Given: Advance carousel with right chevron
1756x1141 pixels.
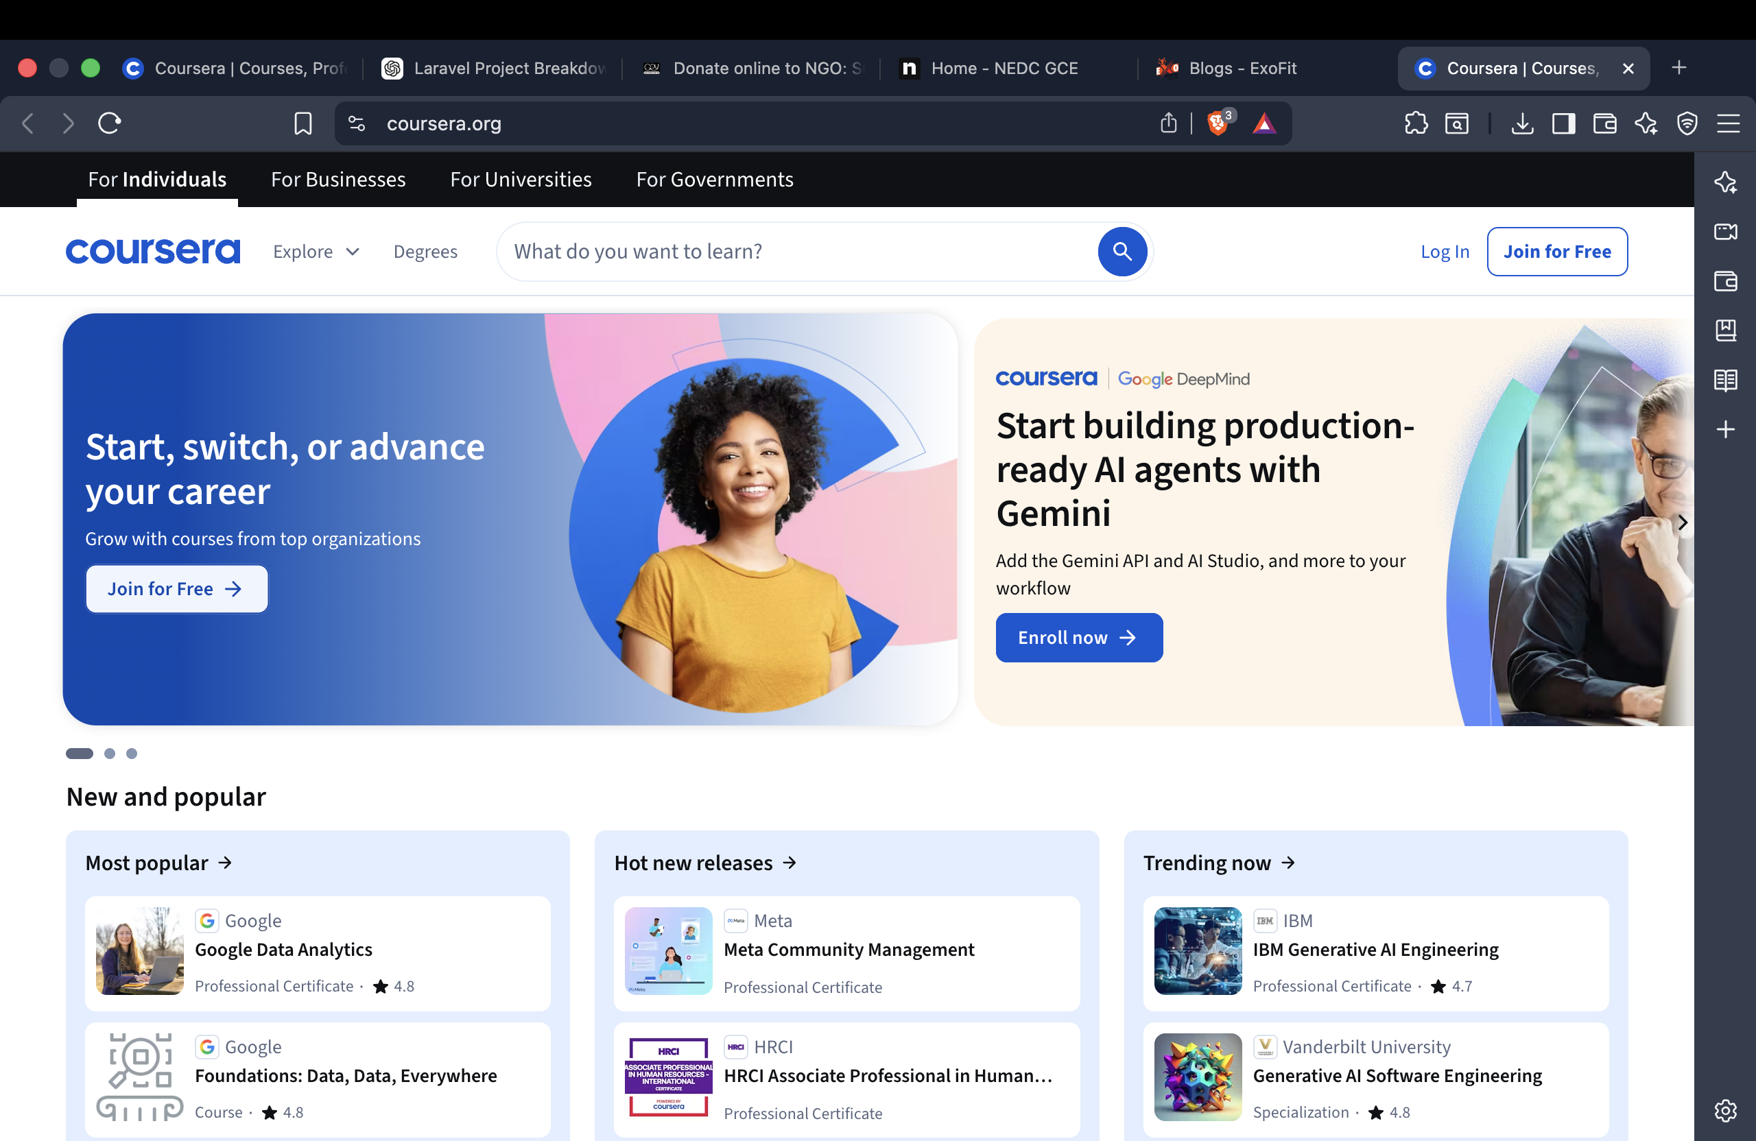Looking at the screenshot, I should click(1681, 523).
